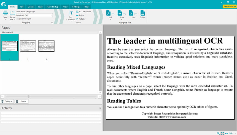
Task: Choose Other output format
Action: (x=142, y=14)
